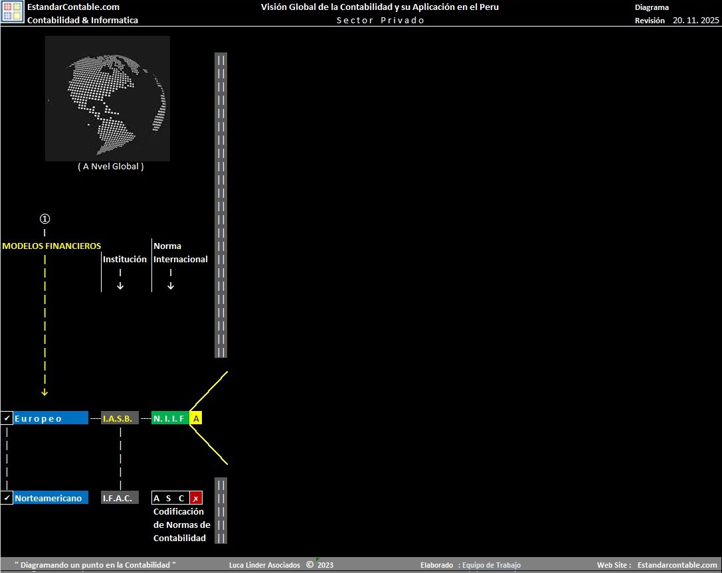This screenshot has width=722, height=573.
Task: Toggle the checkbox beside Norteamericano
Action: coord(7,498)
